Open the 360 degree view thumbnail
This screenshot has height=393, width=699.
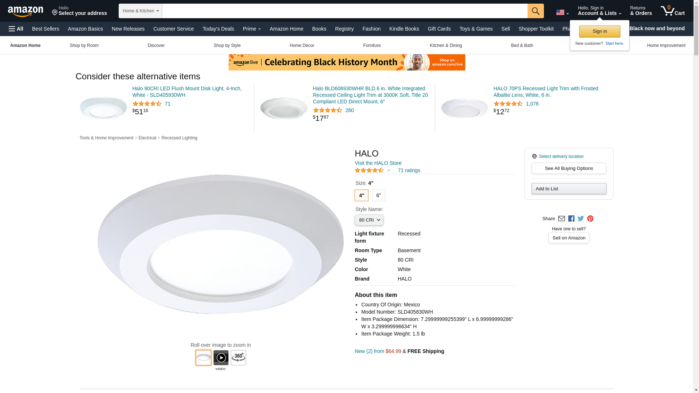pyautogui.click(x=238, y=358)
